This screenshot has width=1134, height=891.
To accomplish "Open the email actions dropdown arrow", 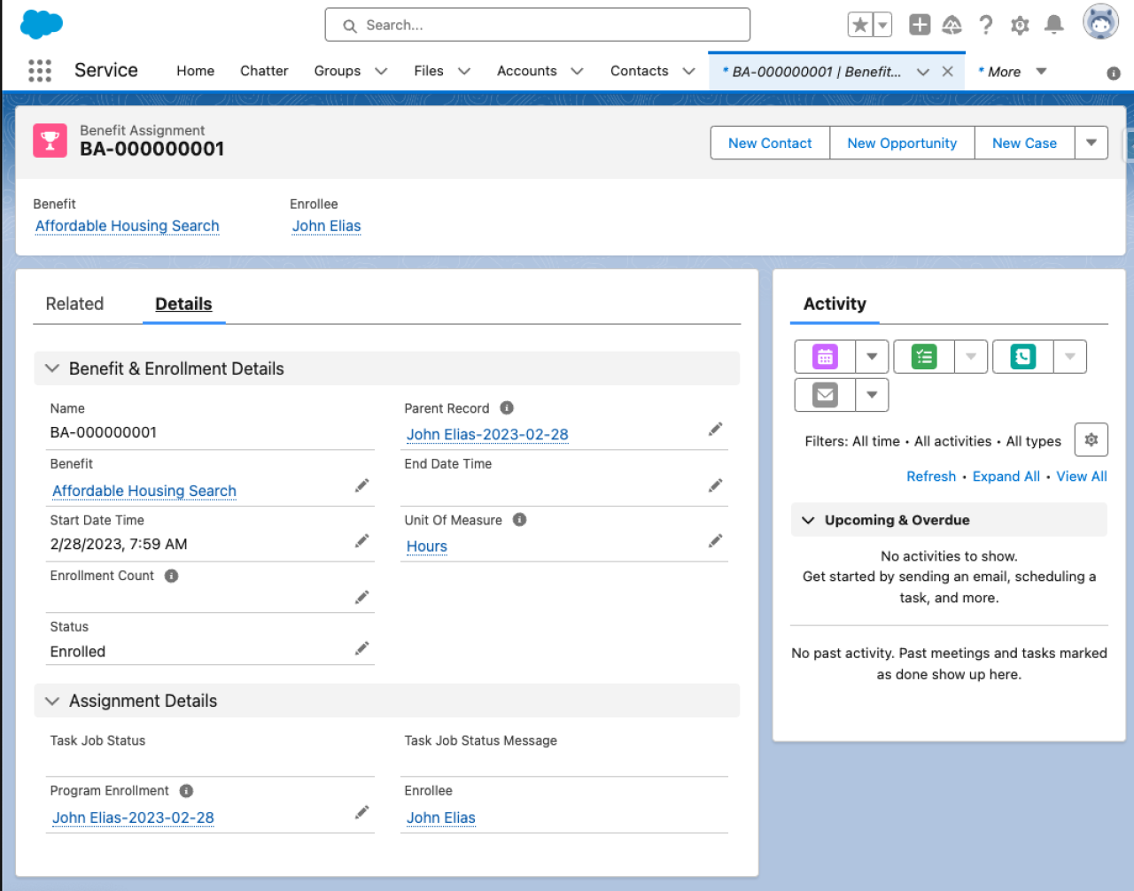I will coord(873,395).
